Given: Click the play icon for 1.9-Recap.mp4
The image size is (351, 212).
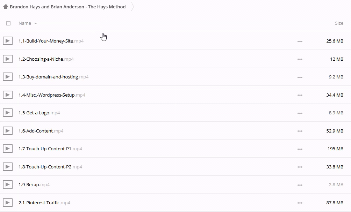Looking at the screenshot, I should (x=8, y=184).
